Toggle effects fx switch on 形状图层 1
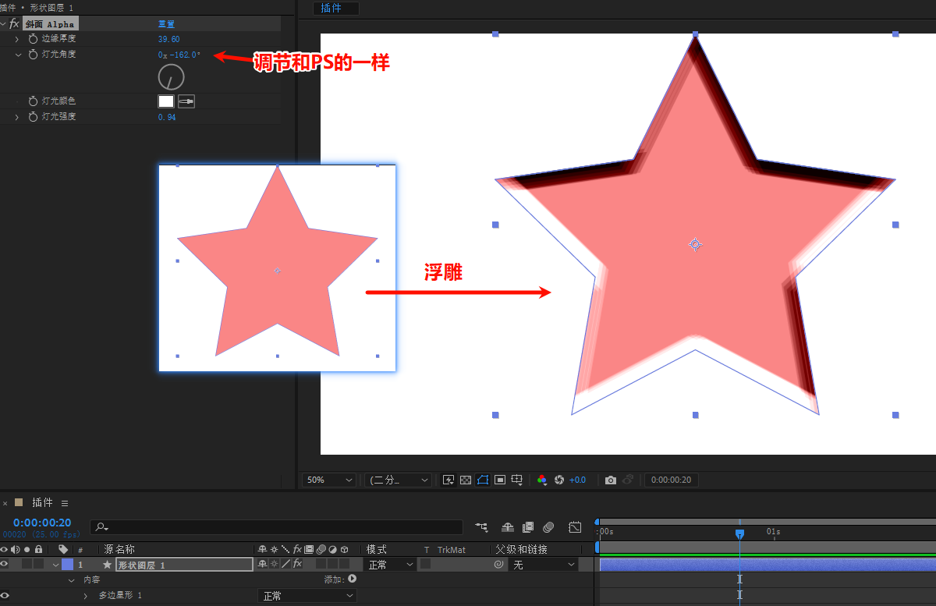The width and height of the screenshot is (936, 606). coord(297,564)
